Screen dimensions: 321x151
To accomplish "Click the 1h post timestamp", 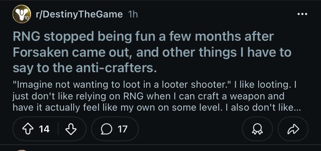I will pos(133,14).
